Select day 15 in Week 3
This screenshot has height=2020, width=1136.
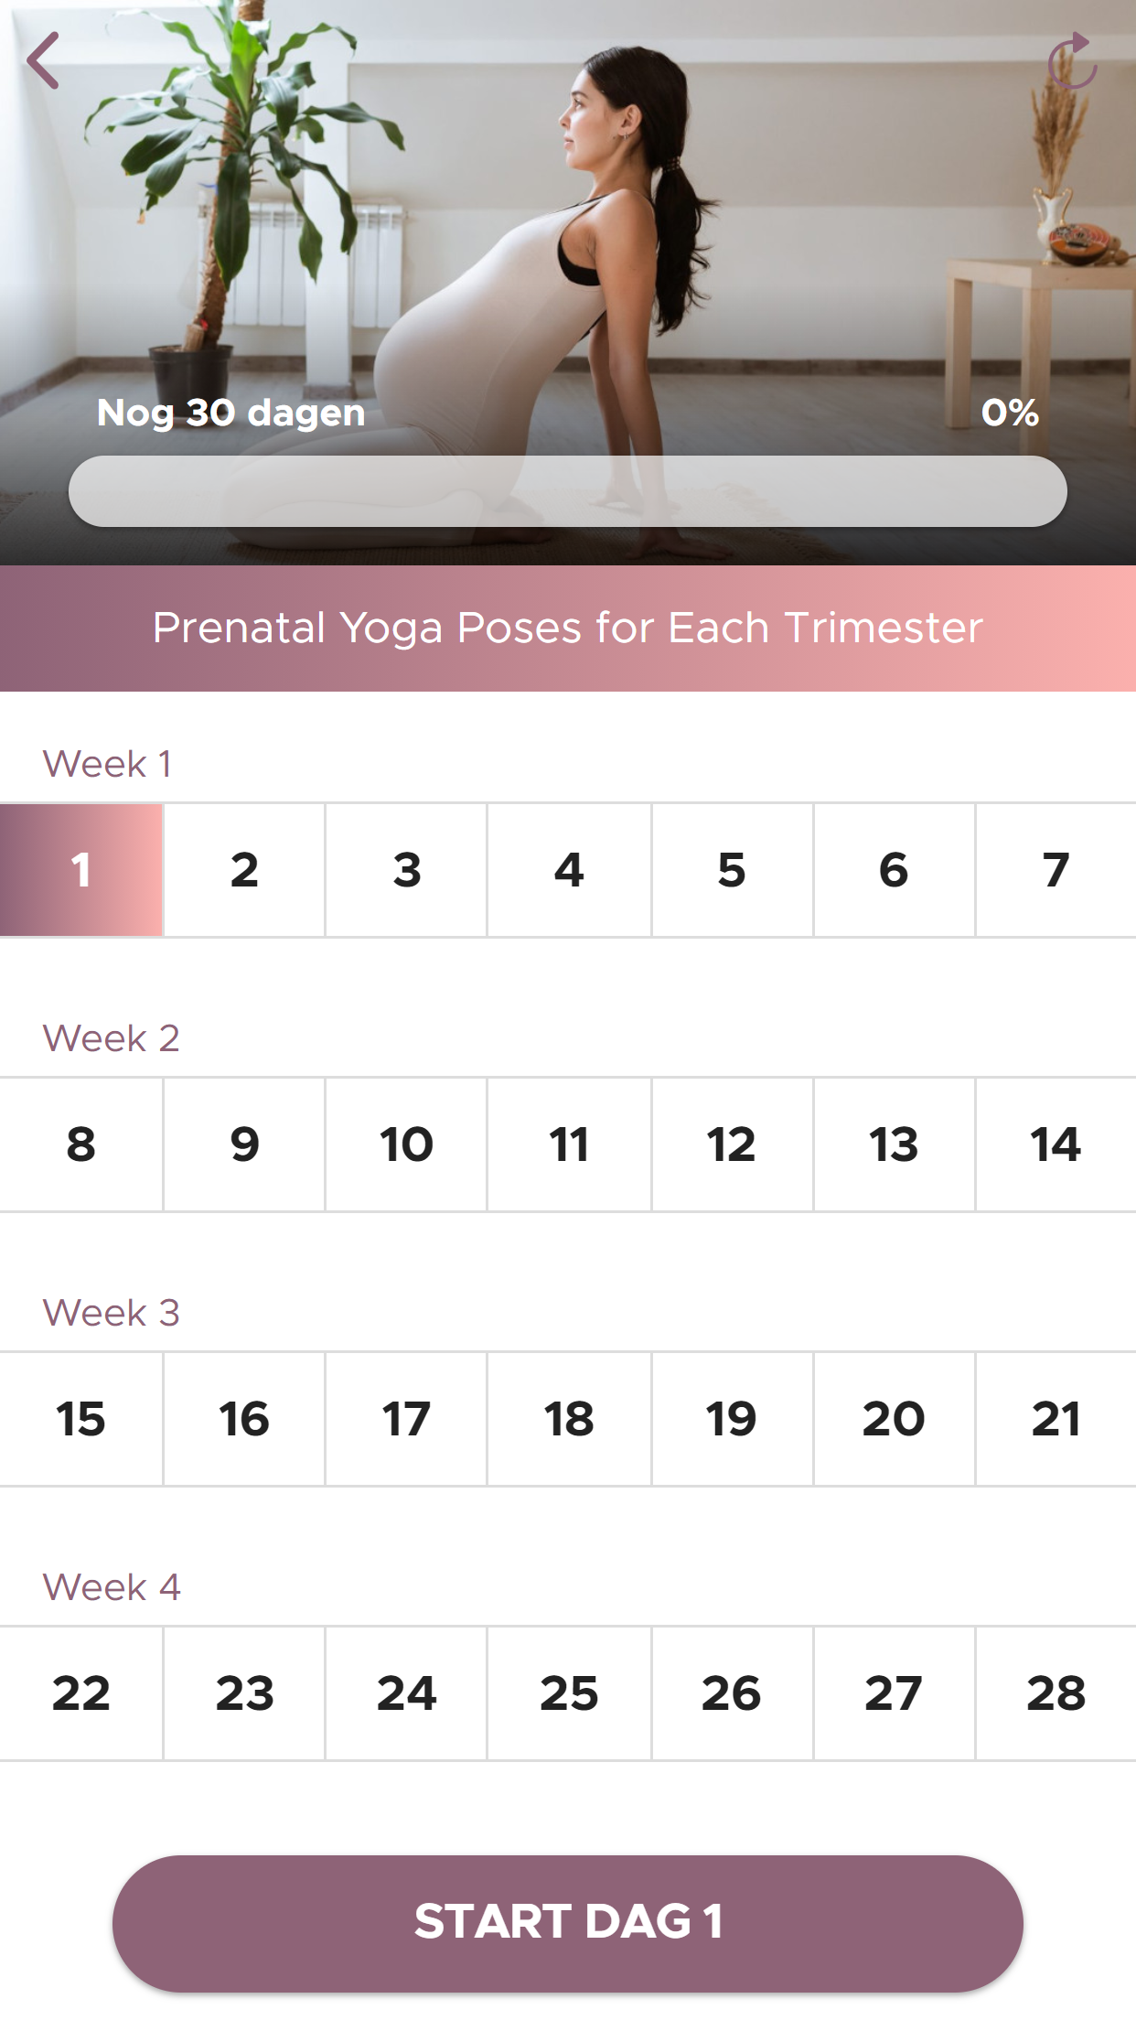81,1419
